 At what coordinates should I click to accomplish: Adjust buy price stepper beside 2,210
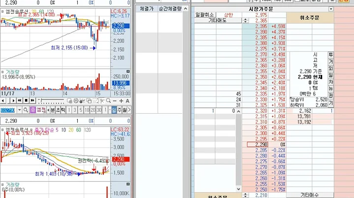[x=245, y=195]
